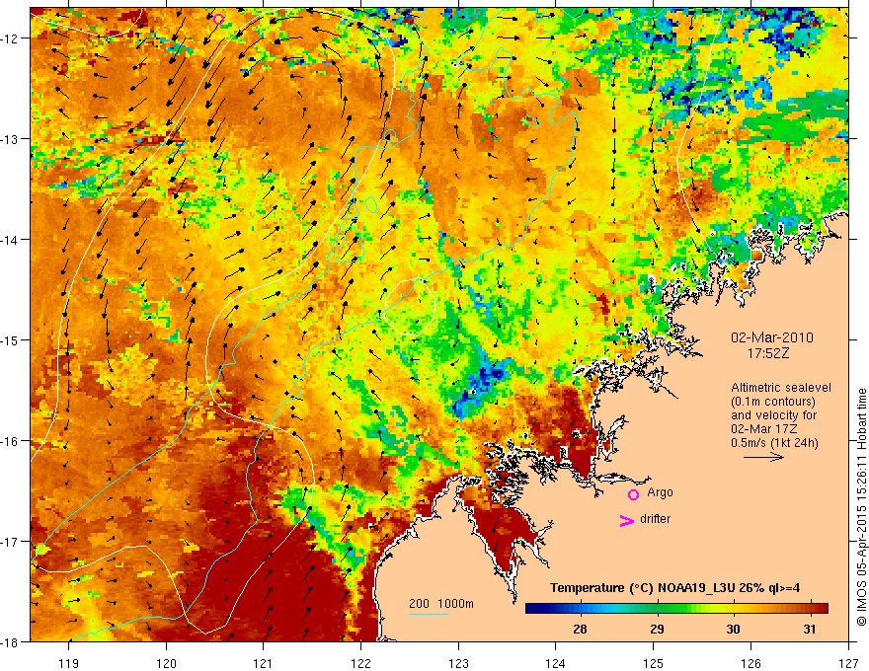Click the '-13' latitude axis label
The height and width of the screenshot is (671, 869).
[x=11, y=139]
